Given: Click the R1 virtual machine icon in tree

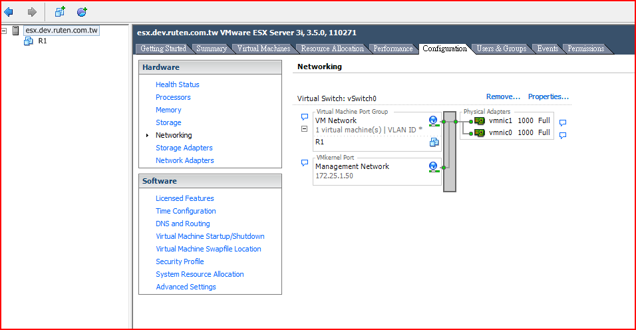Looking at the screenshot, I should 29,41.
